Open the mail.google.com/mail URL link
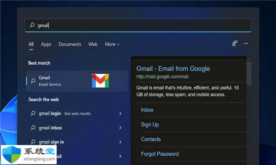Screen dimensions: 276x165 click(162, 77)
